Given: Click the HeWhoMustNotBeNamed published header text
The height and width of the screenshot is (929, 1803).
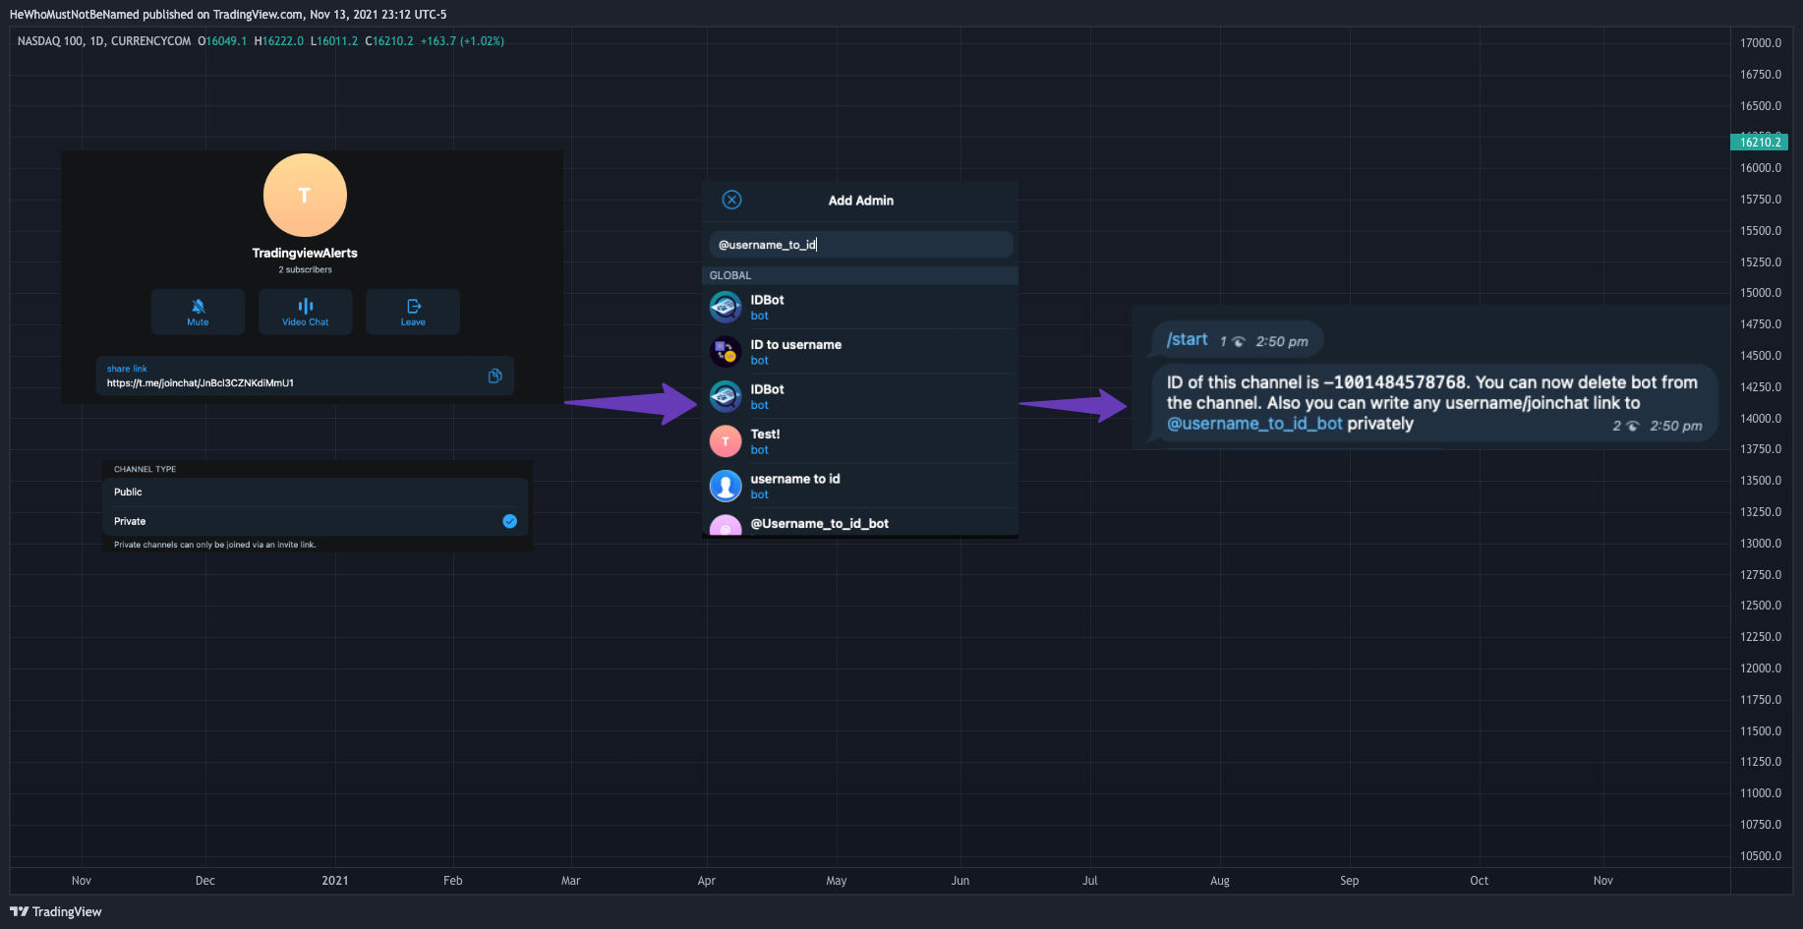Looking at the screenshot, I should [228, 15].
